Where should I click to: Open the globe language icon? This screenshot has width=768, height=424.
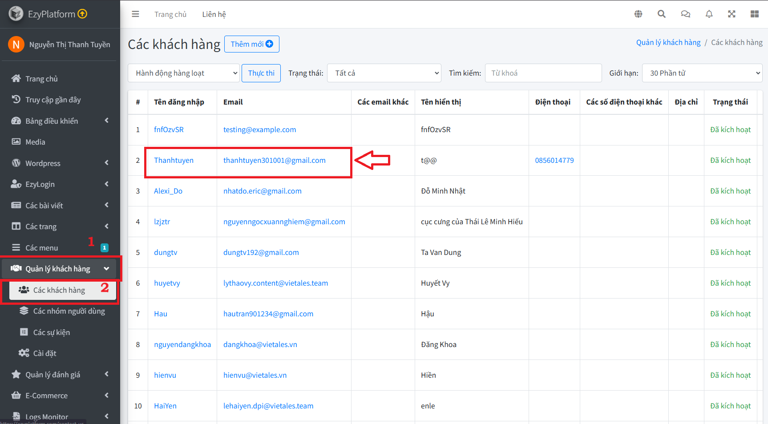638,14
